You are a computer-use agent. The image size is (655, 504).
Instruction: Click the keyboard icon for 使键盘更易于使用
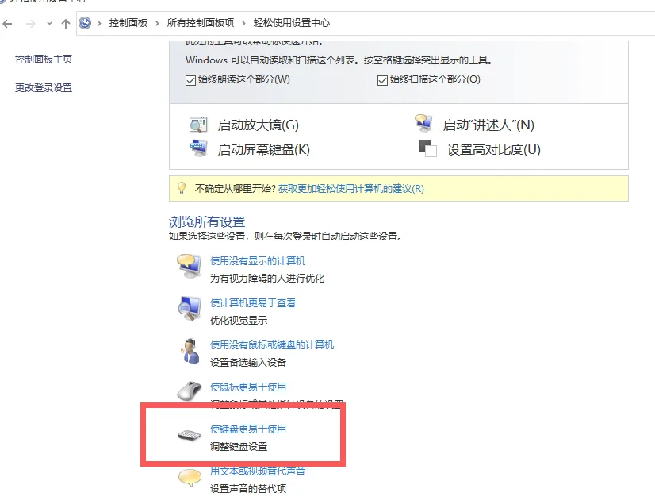pos(190,435)
